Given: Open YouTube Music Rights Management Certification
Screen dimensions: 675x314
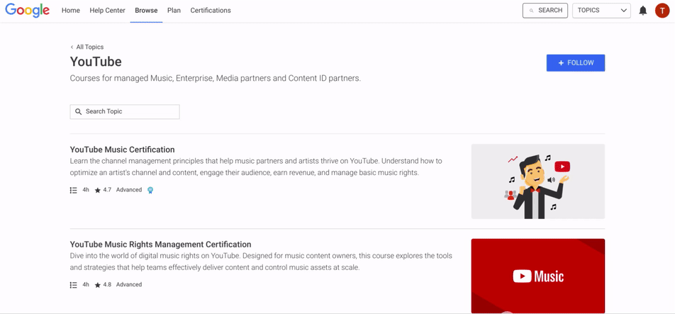Looking at the screenshot, I should tap(160, 245).
